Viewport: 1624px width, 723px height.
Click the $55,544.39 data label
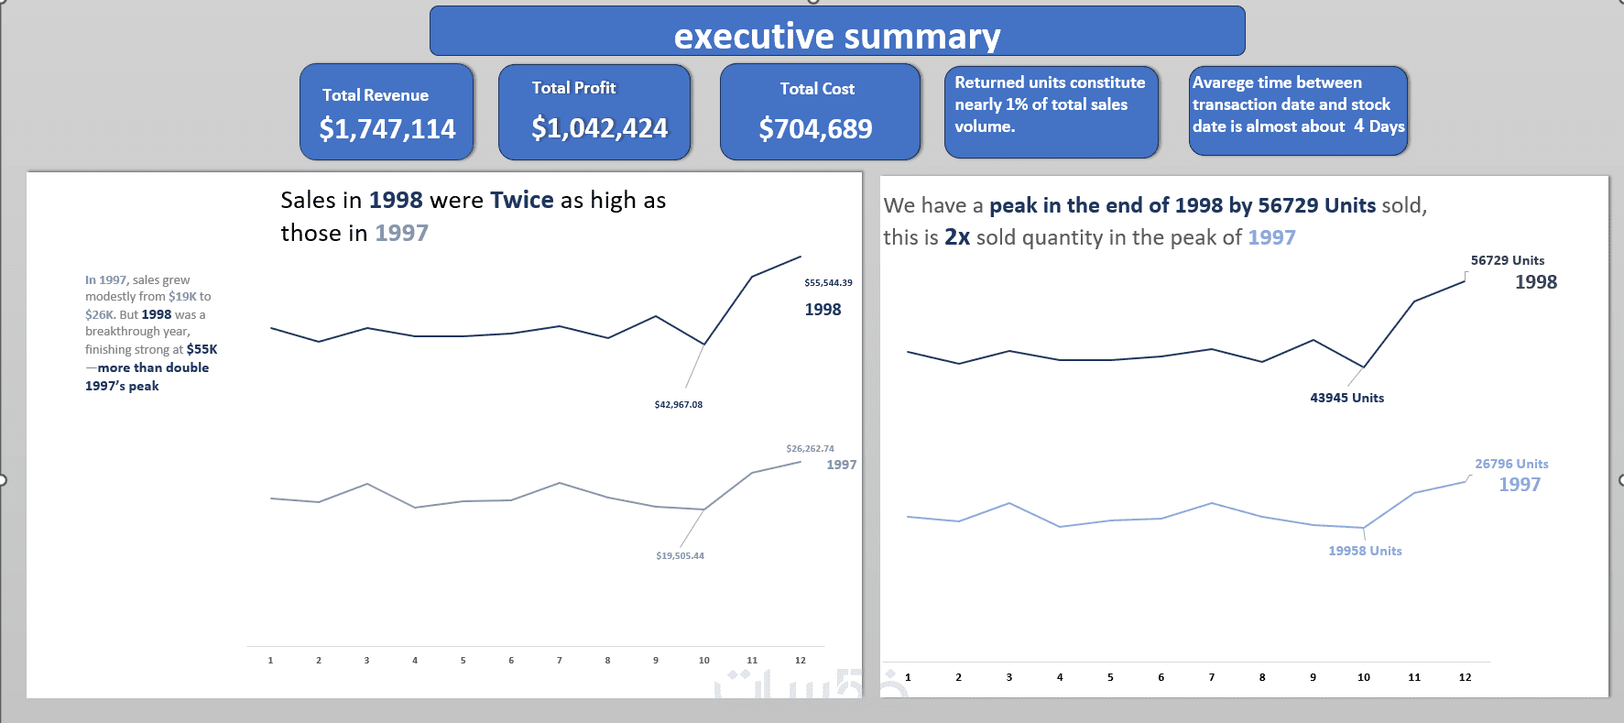[828, 283]
